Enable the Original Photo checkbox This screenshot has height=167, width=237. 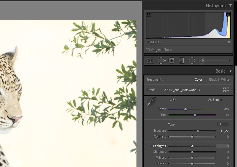click(x=148, y=50)
